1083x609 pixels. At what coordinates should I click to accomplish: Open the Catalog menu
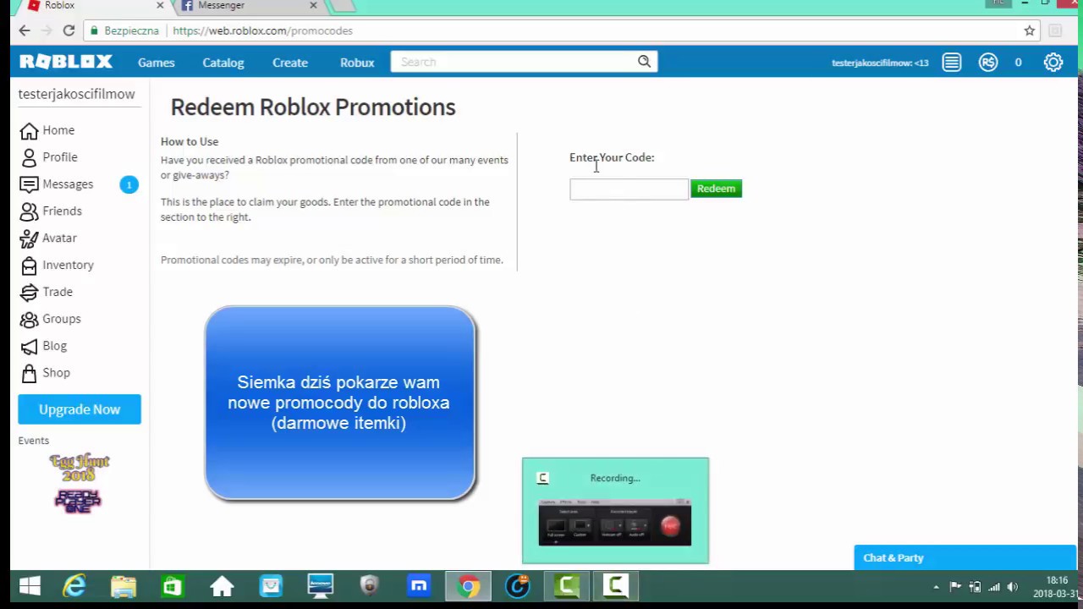point(223,63)
